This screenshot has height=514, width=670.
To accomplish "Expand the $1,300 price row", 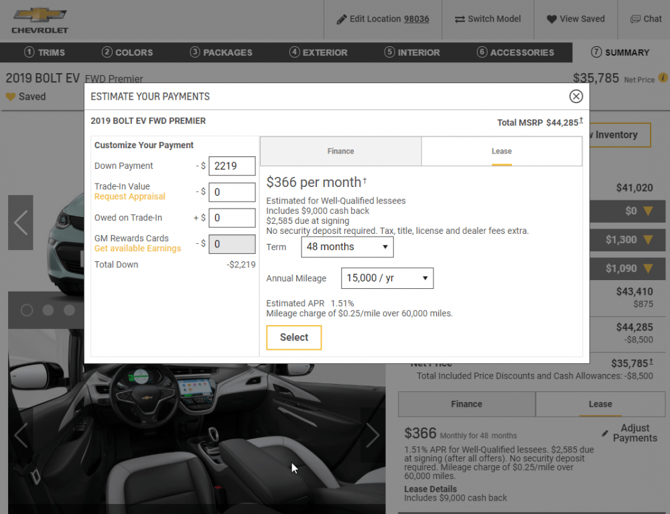I will pyautogui.click(x=647, y=240).
